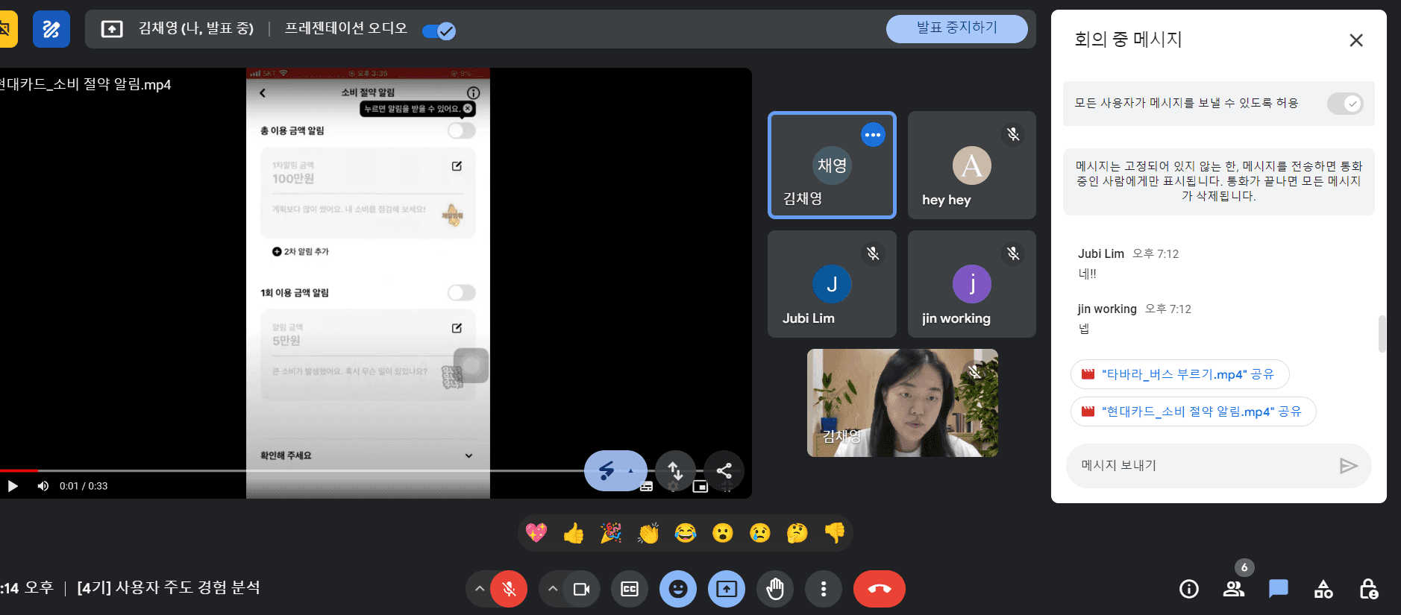Expand audio settings arrow beside microphone

[479, 589]
